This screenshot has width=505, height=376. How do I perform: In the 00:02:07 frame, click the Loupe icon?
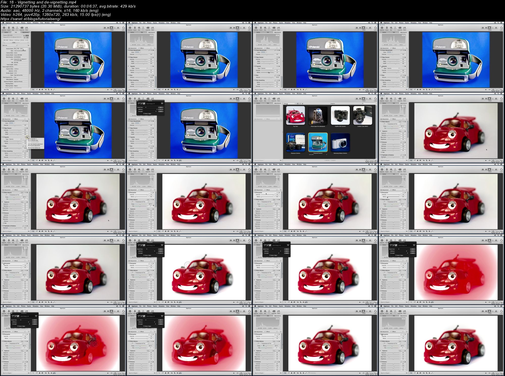coord(375,99)
